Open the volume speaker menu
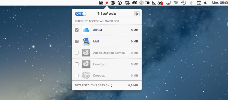 click(205, 3)
